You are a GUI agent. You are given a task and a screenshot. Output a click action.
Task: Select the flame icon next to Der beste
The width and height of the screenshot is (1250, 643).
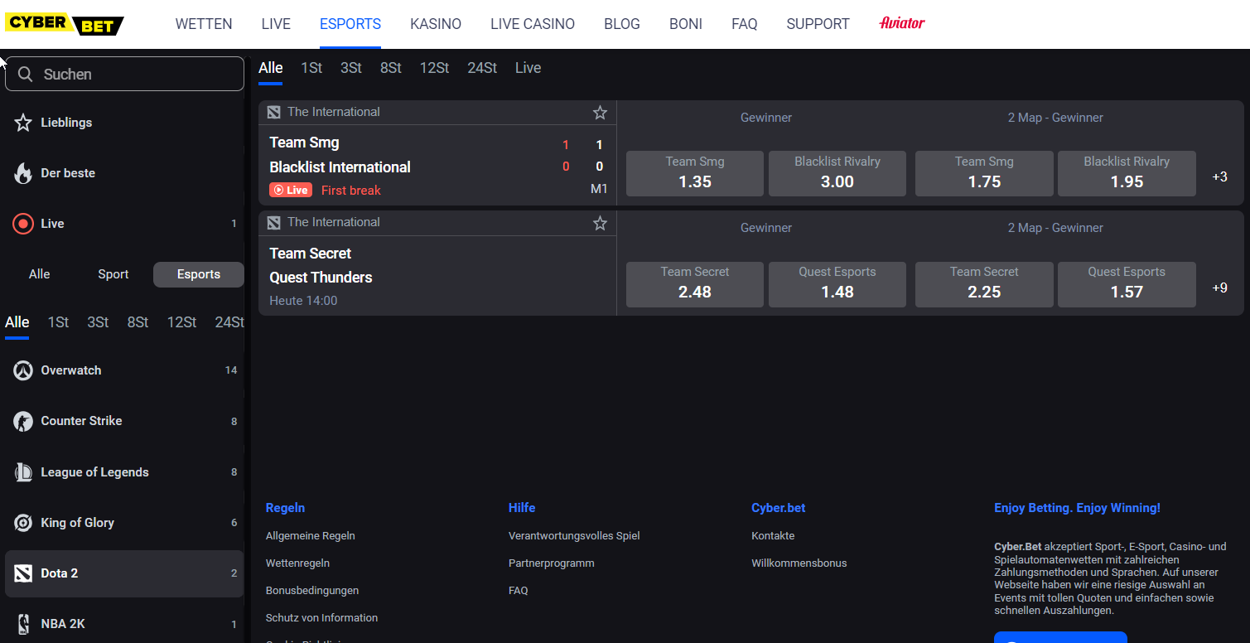point(23,172)
